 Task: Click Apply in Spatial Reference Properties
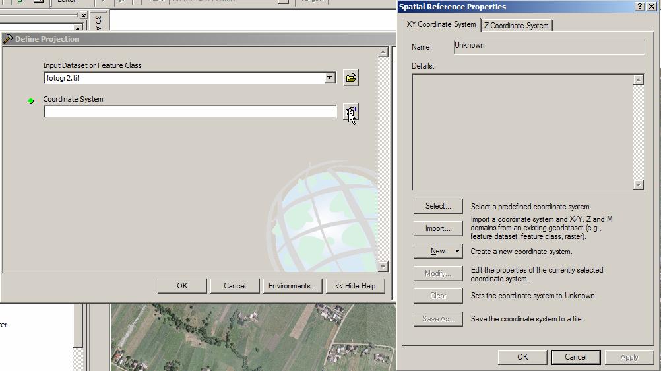(629, 357)
